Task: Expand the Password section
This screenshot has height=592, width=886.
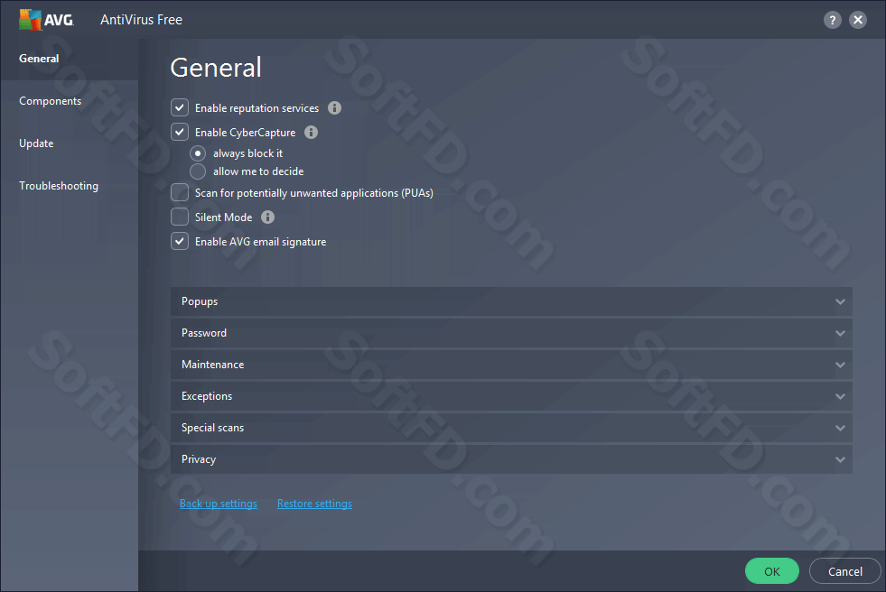Action: tap(511, 333)
